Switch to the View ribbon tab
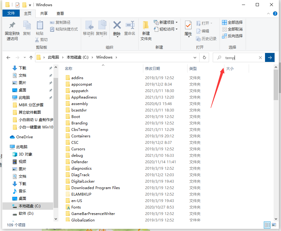Screen dimensions: 281x231 60,13
